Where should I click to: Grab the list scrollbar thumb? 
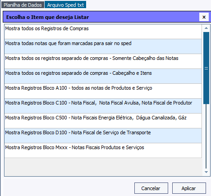206,68
